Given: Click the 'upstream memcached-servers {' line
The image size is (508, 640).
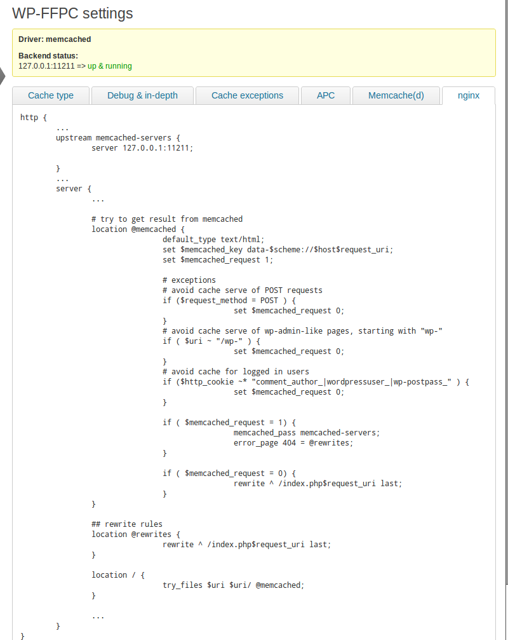Looking at the screenshot, I should click(x=118, y=138).
